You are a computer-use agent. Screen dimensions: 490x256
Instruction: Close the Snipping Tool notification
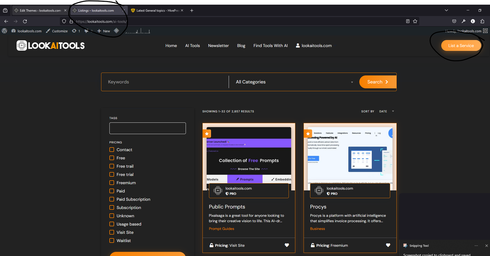(x=487, y=246)
